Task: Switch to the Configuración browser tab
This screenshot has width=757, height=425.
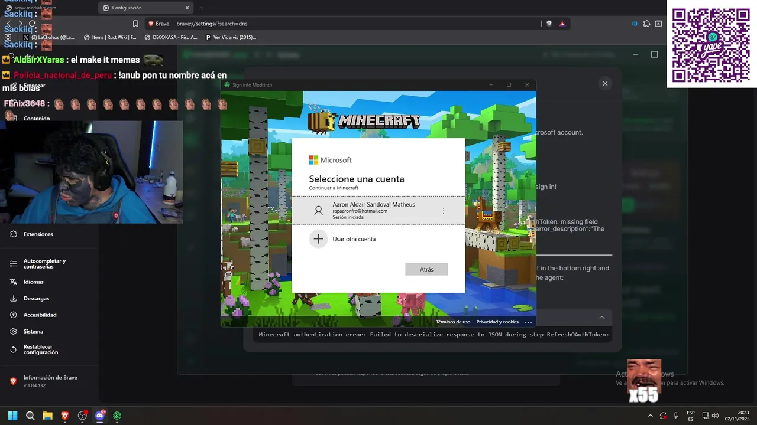Action: (x=145, y=8)
